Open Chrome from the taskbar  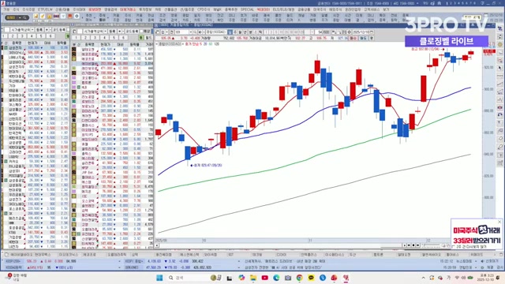pyautogui.click(x=300, y=278)
